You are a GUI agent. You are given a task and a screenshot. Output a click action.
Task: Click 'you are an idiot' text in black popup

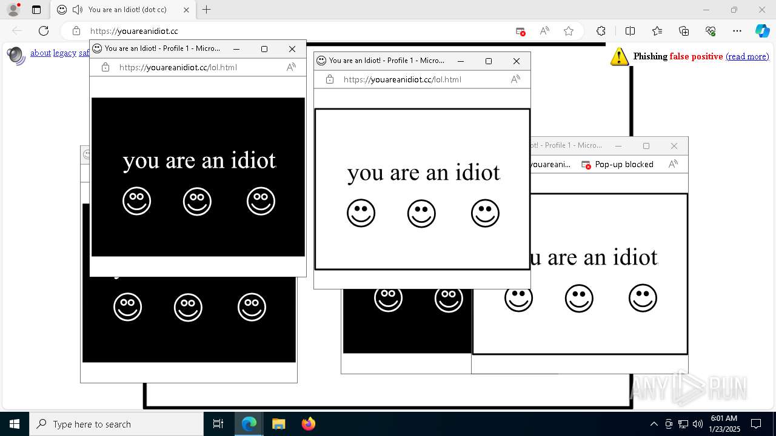click(199, 160)
